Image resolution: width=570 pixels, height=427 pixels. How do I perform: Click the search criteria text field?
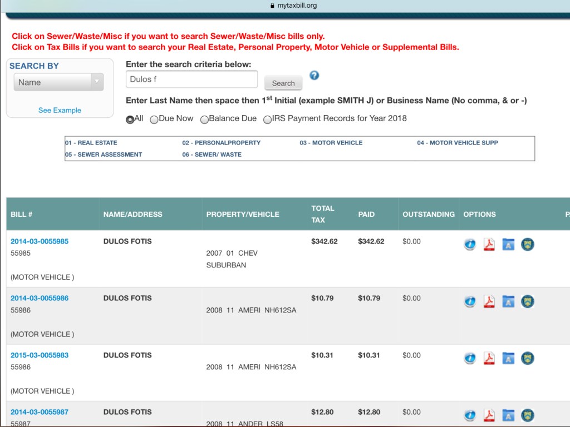click(191, 80)
